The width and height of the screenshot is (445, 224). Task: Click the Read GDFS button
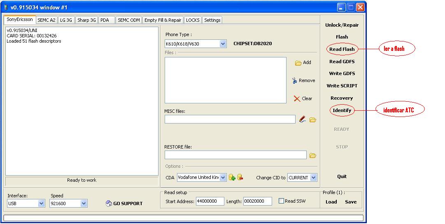tap(342, 62)
